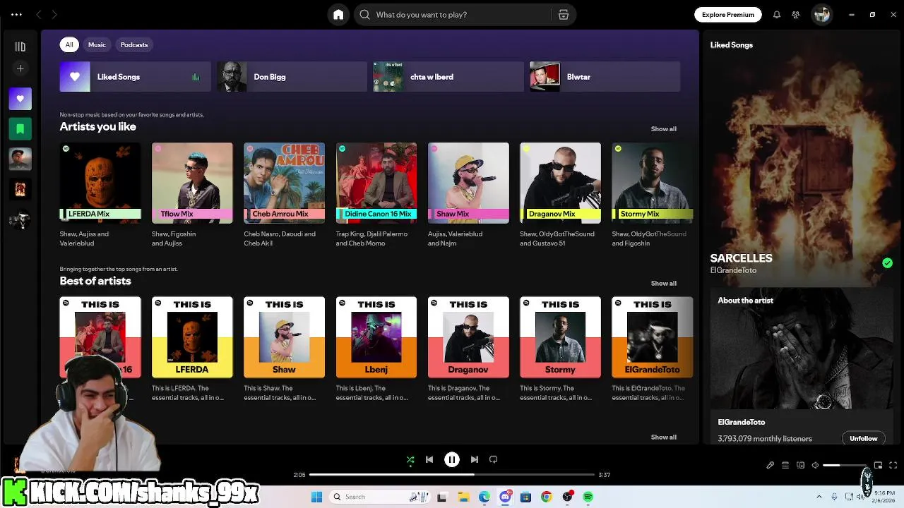Open Microsoft Edge from the taskbar
Image resolution: width=904 pixels, height=508 pixels.
click(x=484, y=497)
